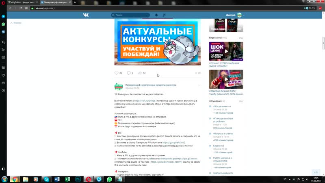
Task: Open the clck.ru Heroes link
Action: (145, 100)
